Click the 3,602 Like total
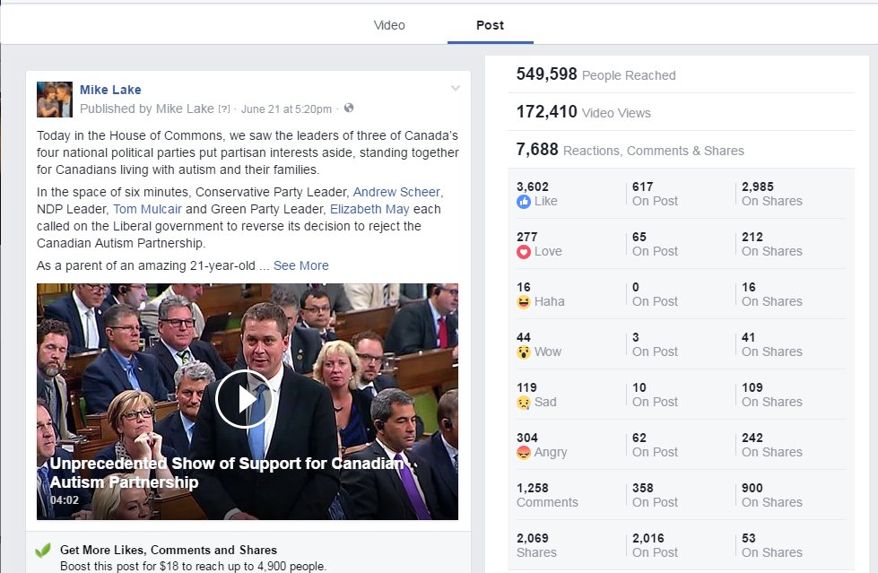Viewport: 878px width, 573px height. tap(533, 187)
